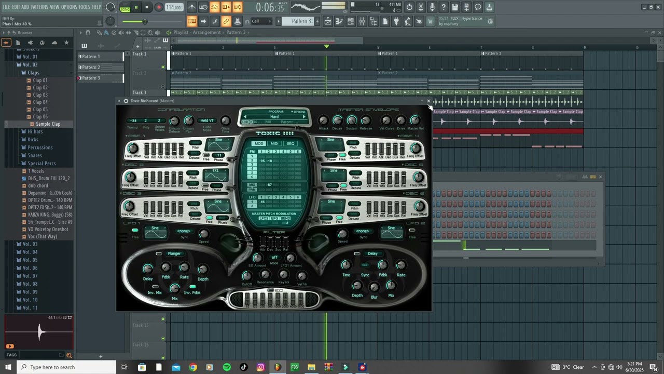Click the browser search magnifier icon
The image size is (664, 374).
coord(69,355)
